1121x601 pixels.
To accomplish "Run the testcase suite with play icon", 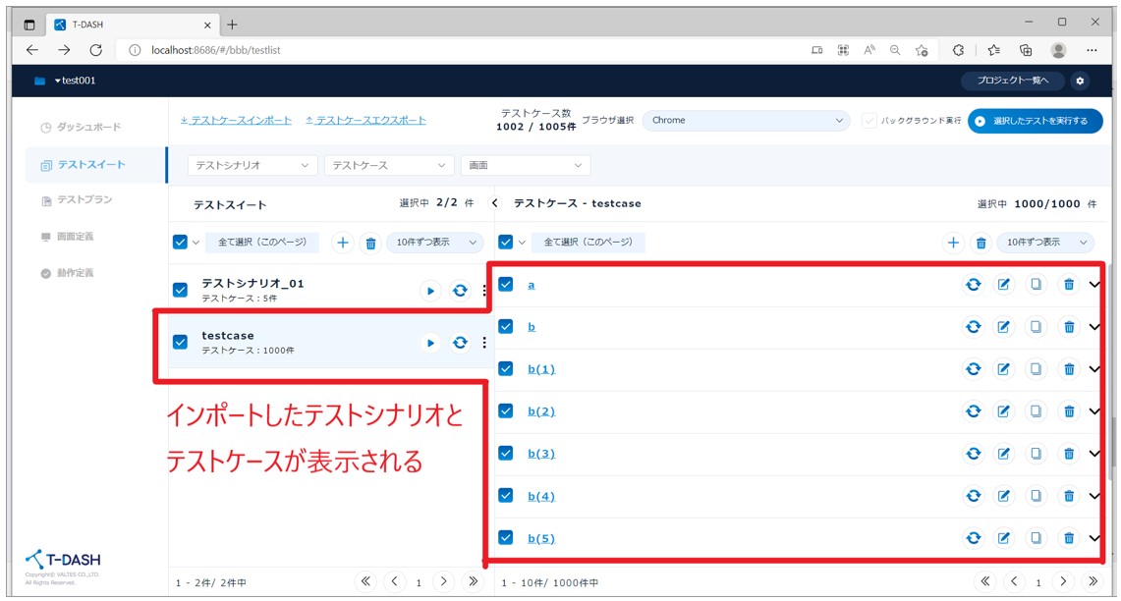I will [x=430, y=343].
